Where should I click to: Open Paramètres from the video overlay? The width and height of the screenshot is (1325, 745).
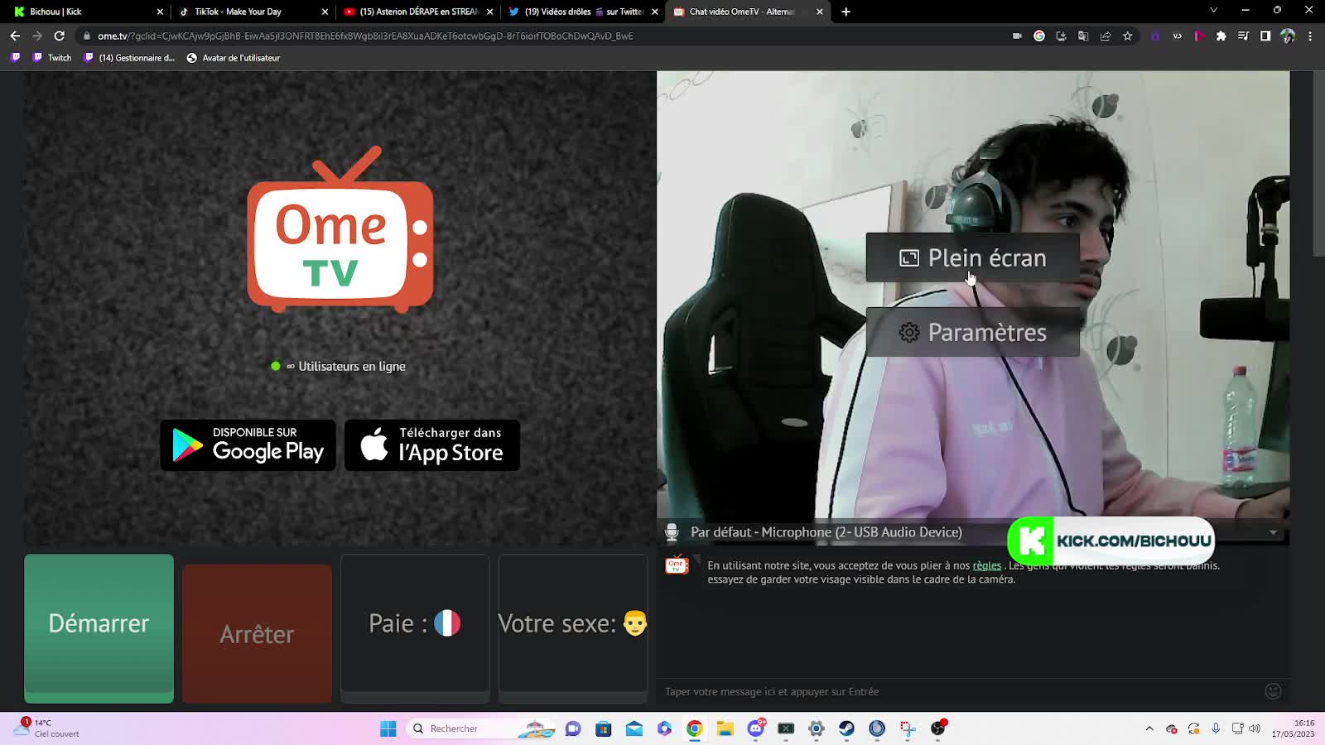(972, 333)
